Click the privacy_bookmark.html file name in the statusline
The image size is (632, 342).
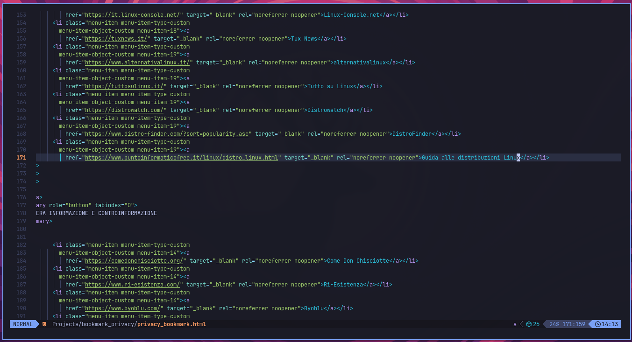coord(172,324)
